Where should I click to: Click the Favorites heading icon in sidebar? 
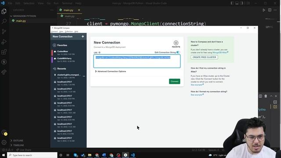pos(54,45)
